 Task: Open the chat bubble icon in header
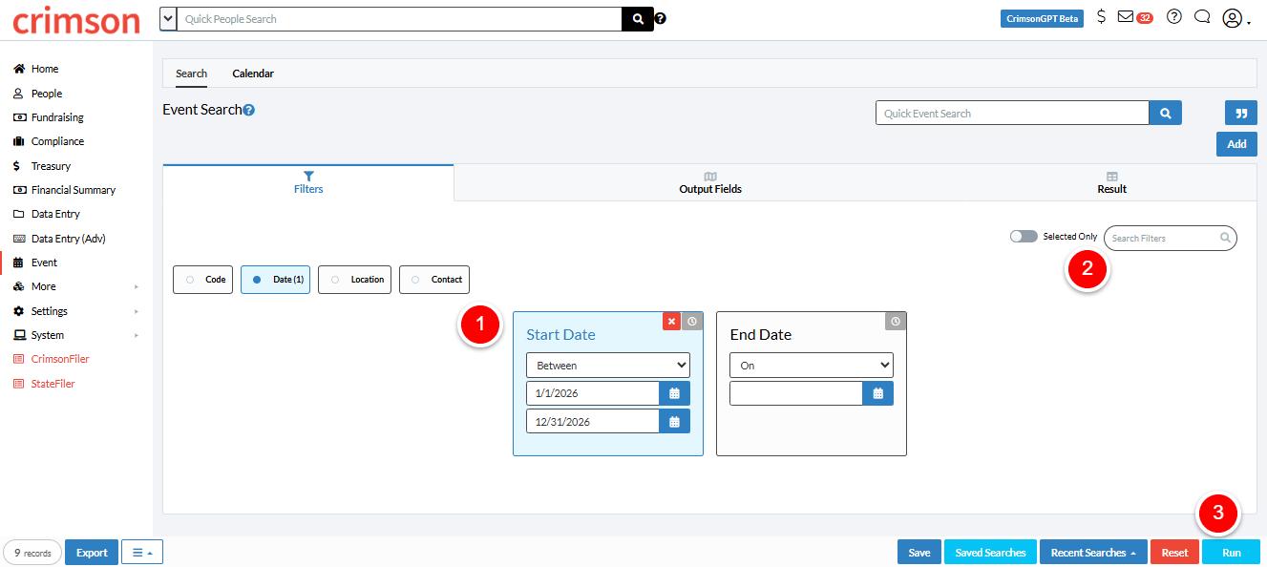(x=1203, y=16)
